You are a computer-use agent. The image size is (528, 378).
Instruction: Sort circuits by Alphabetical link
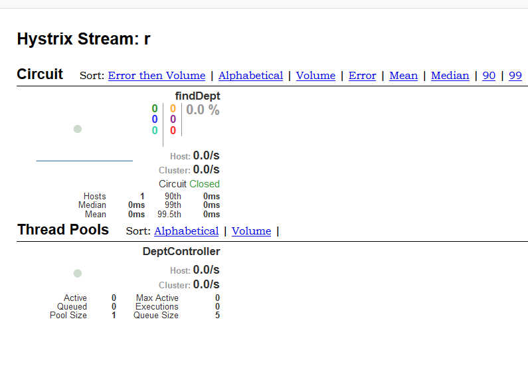tap(251, 76)
